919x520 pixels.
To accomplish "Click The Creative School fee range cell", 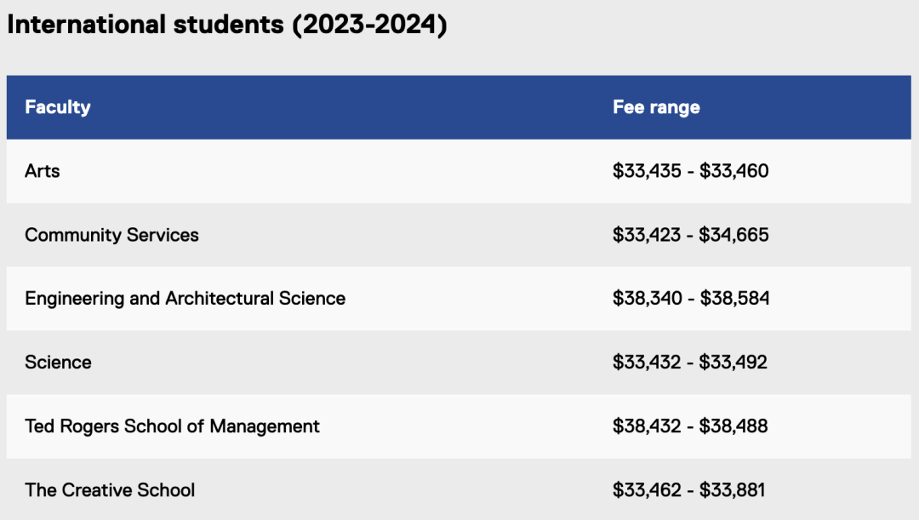I will [x=688, y=490].
